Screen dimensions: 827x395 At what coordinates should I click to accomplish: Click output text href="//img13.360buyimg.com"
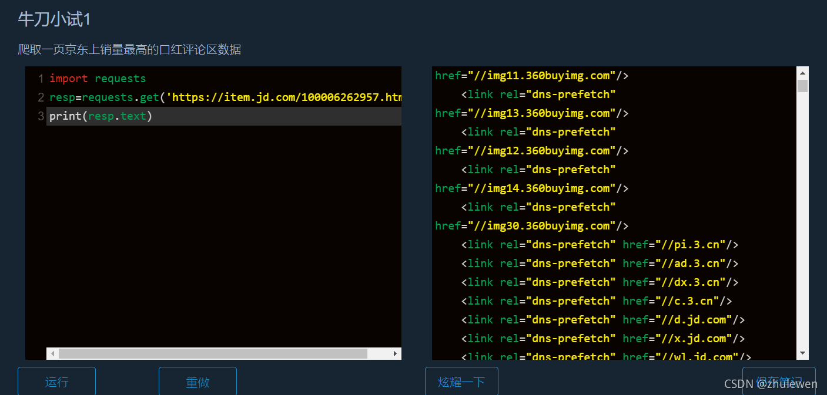(x=532, y=113)
